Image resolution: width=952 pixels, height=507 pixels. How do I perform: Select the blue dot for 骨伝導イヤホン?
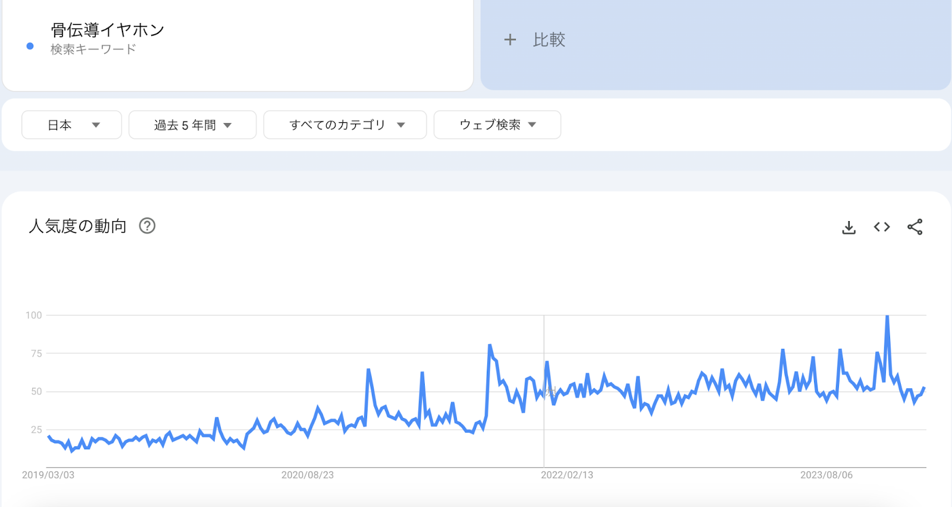30,46
